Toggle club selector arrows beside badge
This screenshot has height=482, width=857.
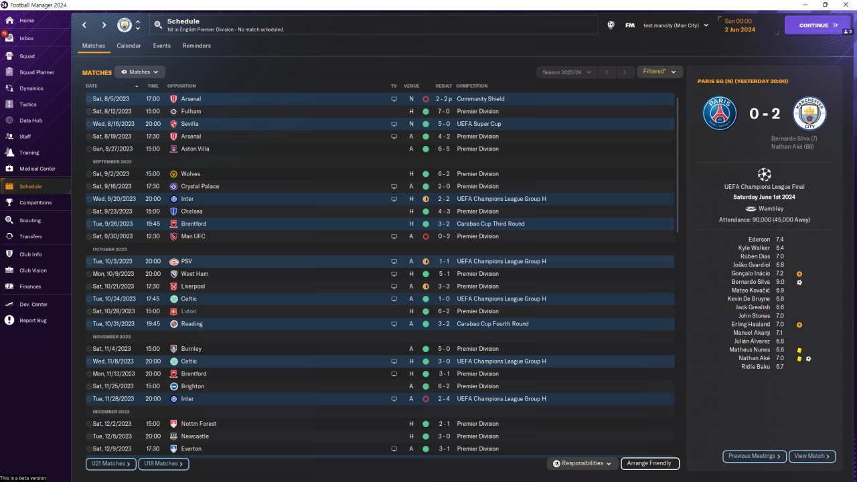[x=138, y=25]
